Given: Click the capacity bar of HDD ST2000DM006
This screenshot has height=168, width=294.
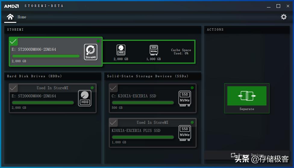Looking at the screenshot, I should click(x=43, y=102).
